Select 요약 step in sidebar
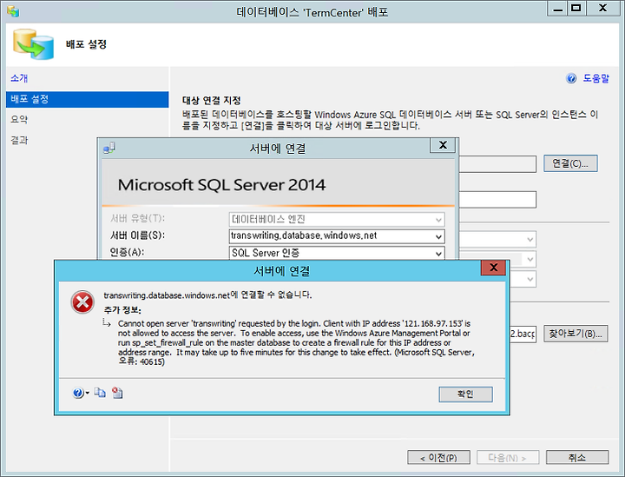The height and width of the screenshot is (477, 625). [19, 120]
